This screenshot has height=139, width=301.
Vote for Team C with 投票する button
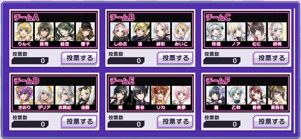[271, 58]
